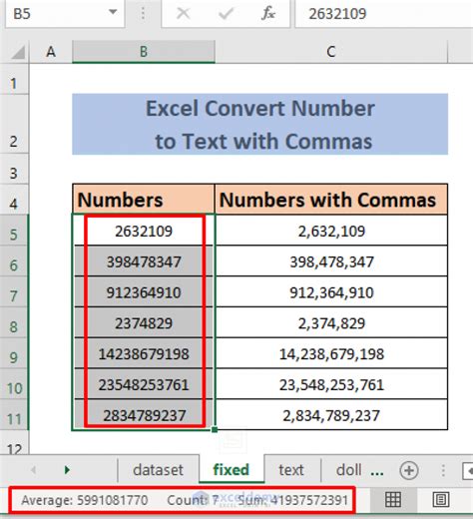This screenshot has height=519, width=473.
Task: Switch to the fixed sheet tab
Action: click(x=232, y=470)
